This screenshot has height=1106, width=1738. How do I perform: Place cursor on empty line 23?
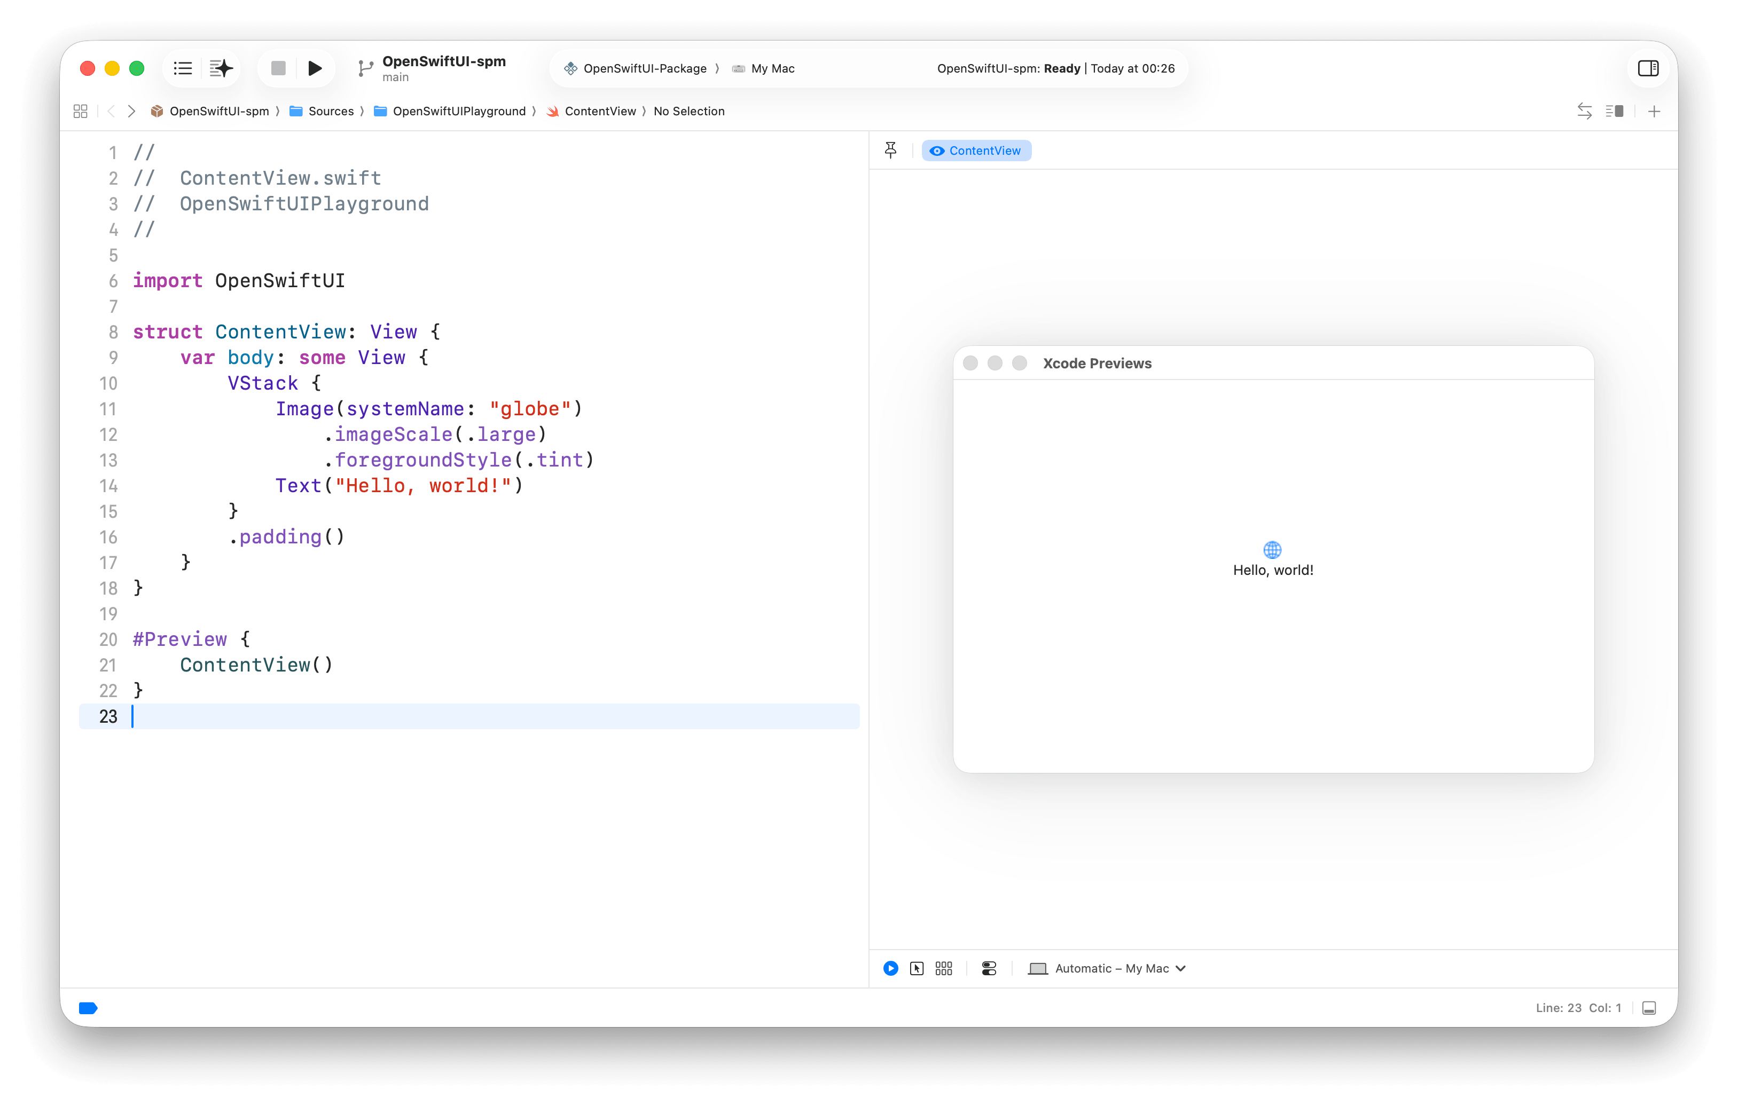coord(469,716)
